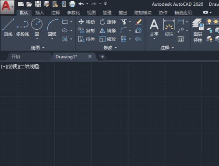Click the 旋转 (Rotate) tool

[108, 22]
